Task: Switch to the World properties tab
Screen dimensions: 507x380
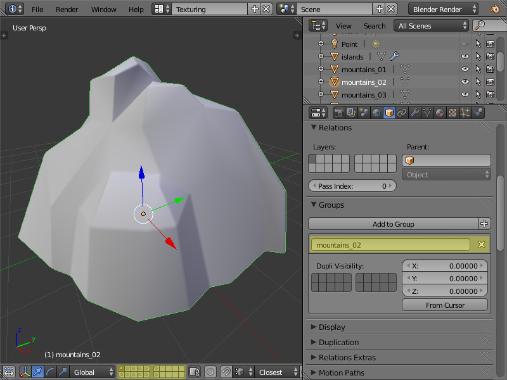Action: click(x=377, y=113)
